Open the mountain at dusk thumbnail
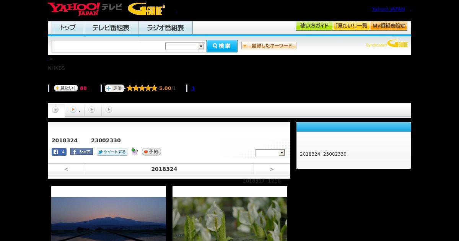 click(109, 219)
